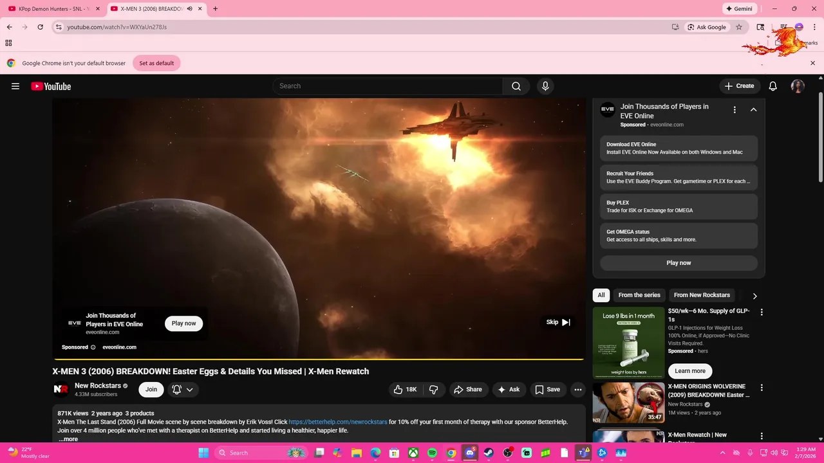
Task: Open Chrome three-dot menu
Action: click(x=813, y=27)
